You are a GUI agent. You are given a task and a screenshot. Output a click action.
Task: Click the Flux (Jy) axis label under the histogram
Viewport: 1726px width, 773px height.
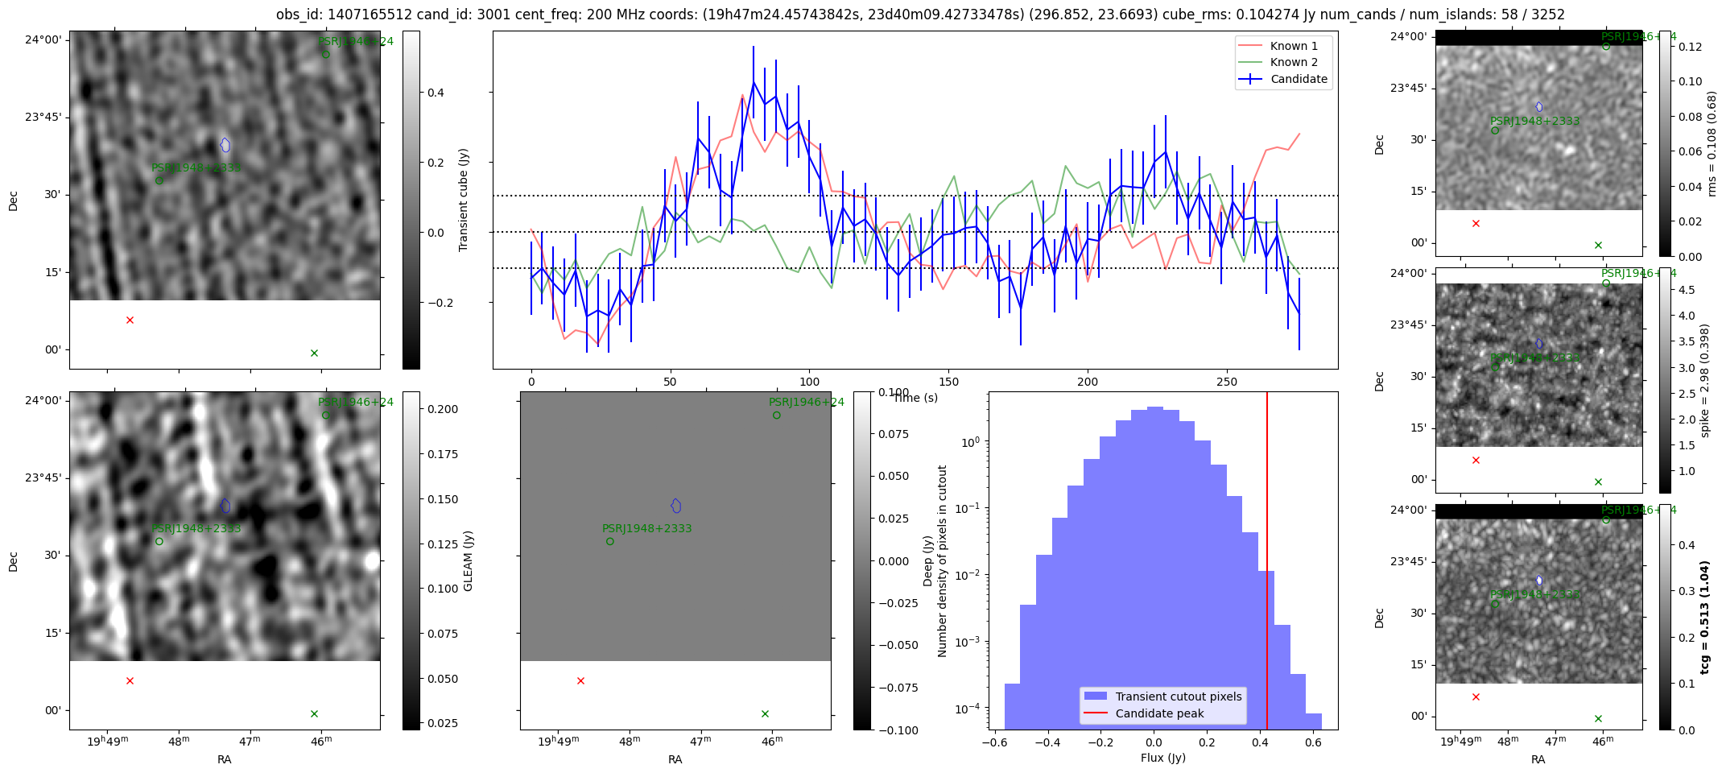point(1162,758)
